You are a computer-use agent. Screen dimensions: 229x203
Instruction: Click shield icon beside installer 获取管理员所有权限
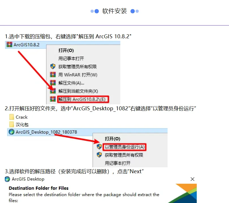99,155
